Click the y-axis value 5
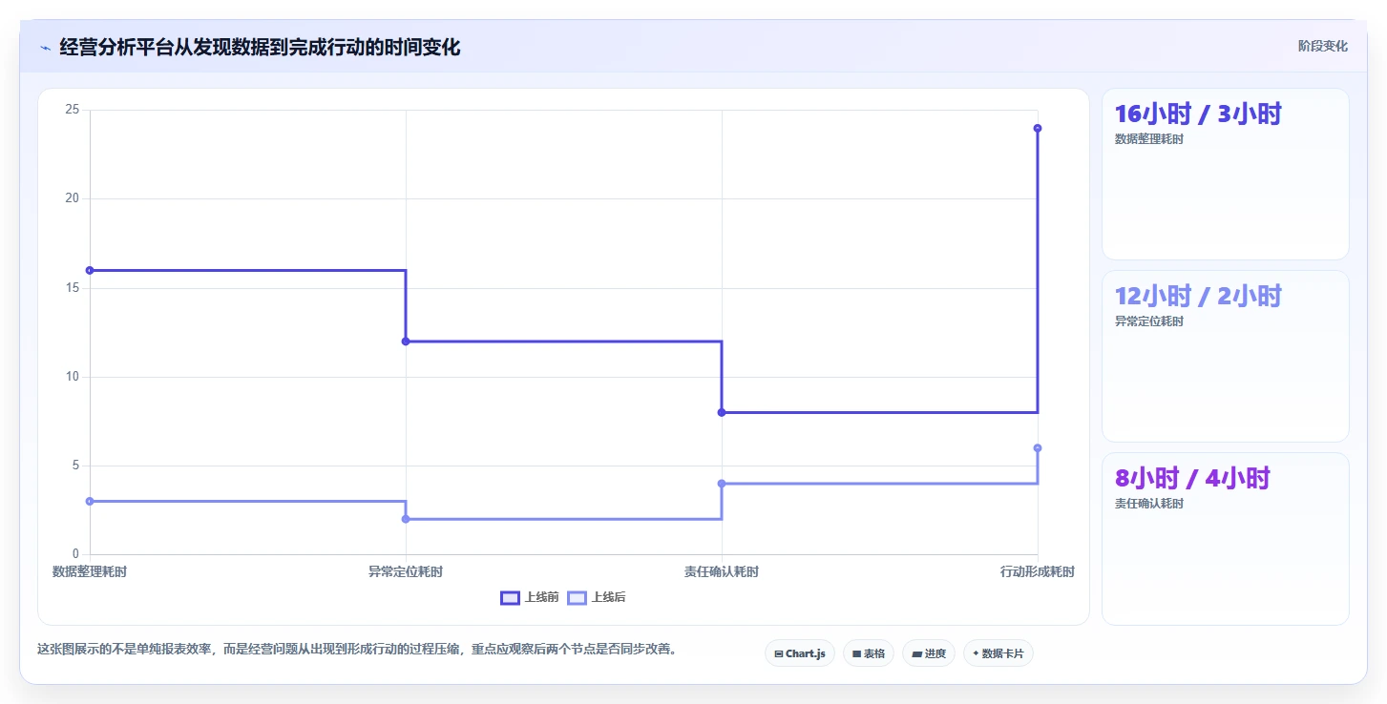 [75, 466]
